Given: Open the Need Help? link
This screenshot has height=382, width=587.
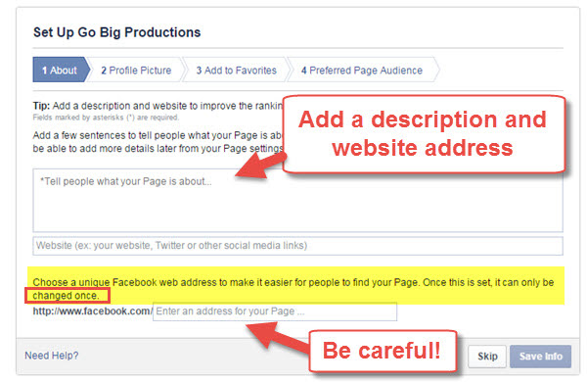Looking at the screenshot, I should [52, 356].
